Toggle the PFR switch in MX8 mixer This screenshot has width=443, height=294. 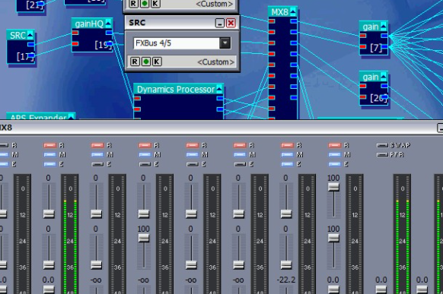(x=382, y=155)
